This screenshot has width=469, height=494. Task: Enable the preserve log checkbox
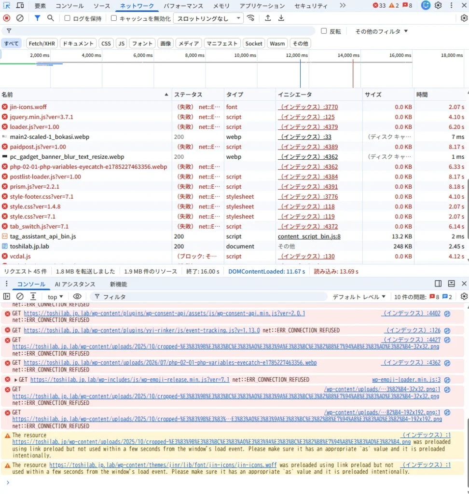(x=67, y=18)
